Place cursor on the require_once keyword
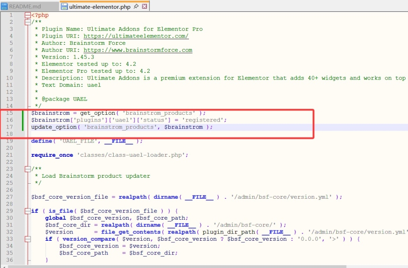Image resolution: width=408 pixels, height=268 pixels. click(x=52, y=155)
